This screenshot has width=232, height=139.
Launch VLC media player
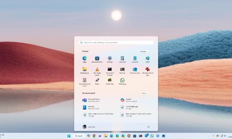point(97,70)
